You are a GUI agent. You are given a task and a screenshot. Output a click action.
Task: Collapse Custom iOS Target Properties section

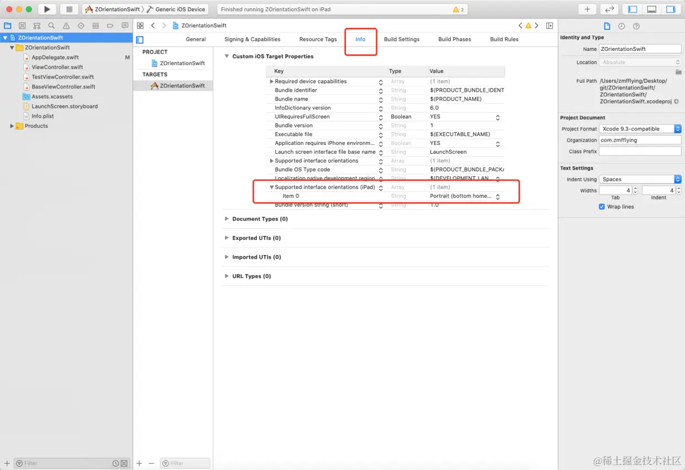click(226, 56)
